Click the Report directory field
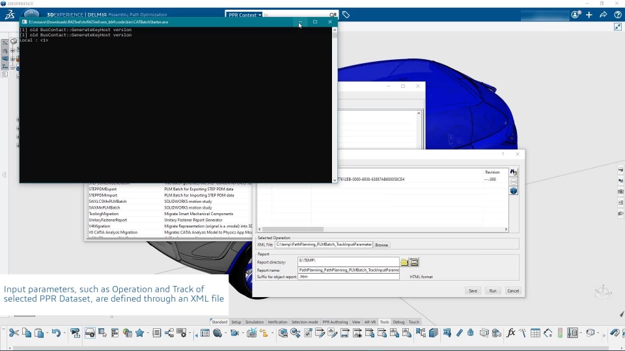625x351 pixels. click(348, 261)
